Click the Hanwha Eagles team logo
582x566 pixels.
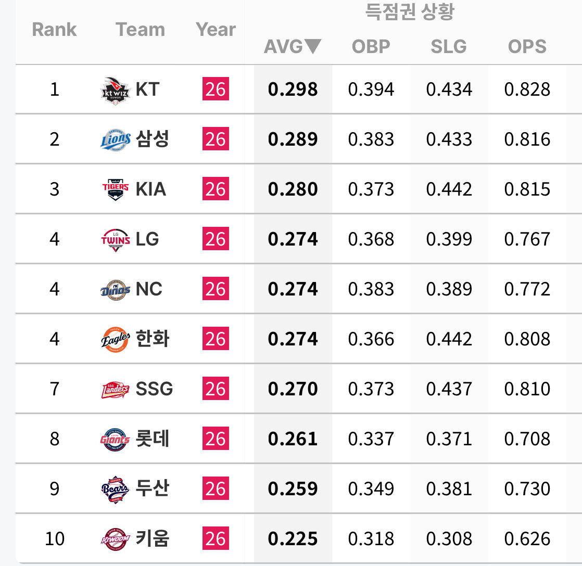click(x=116, y=339)
